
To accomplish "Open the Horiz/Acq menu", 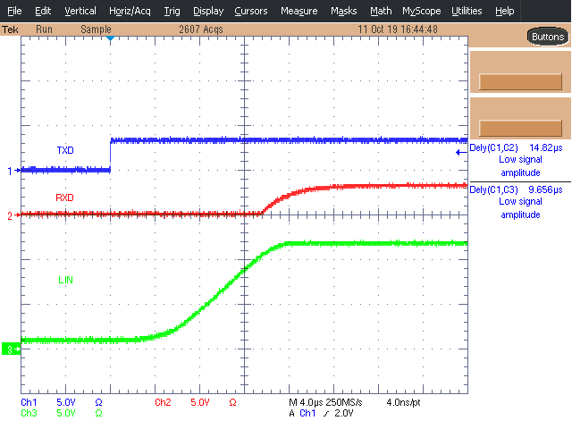I will coord(130,11).
